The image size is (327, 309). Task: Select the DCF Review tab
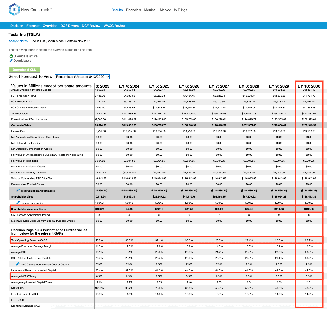pyautogui.click(x=91, y=26)
